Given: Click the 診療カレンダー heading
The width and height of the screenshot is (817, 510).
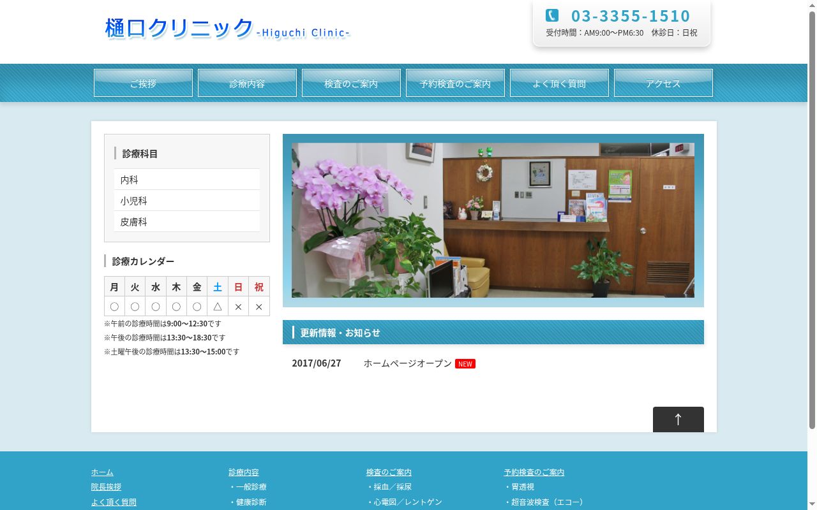Looking at the screenshot, I should point(143,261).
